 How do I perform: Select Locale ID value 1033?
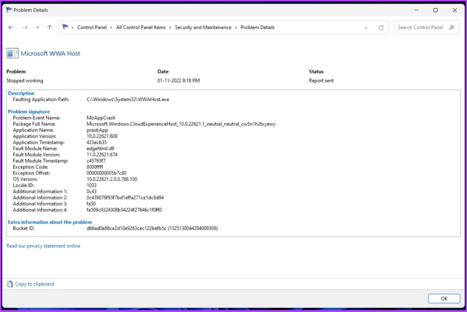pos(91,185)
